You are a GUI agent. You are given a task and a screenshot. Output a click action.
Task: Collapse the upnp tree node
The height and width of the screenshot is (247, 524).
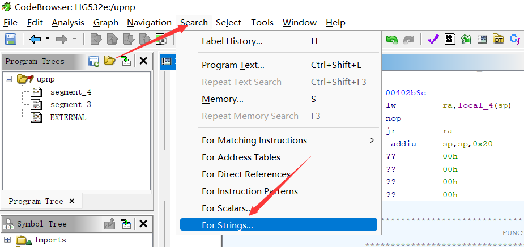[9, 79]
